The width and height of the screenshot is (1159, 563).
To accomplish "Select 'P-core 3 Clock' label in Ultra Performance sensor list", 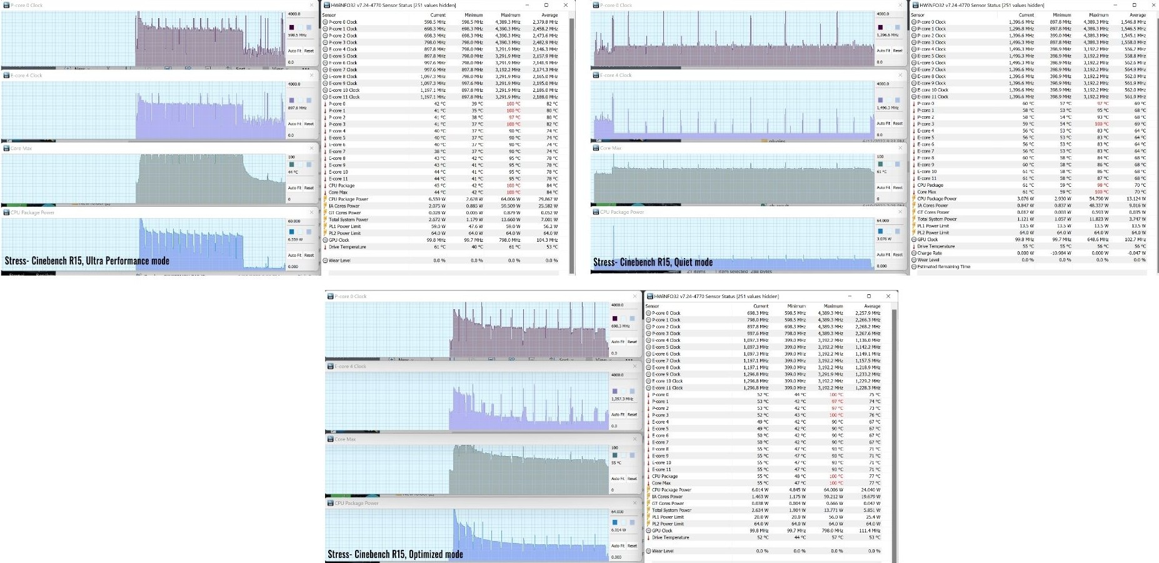I will coord(343,42).
